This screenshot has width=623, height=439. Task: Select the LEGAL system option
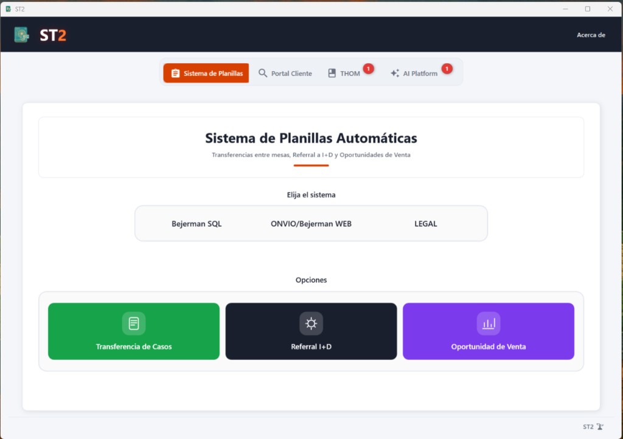click(x=425, y=224)
